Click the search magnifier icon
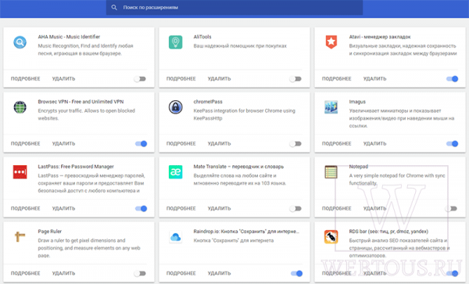469x284 pixels. pyautogui.click(x=114, y=8)
